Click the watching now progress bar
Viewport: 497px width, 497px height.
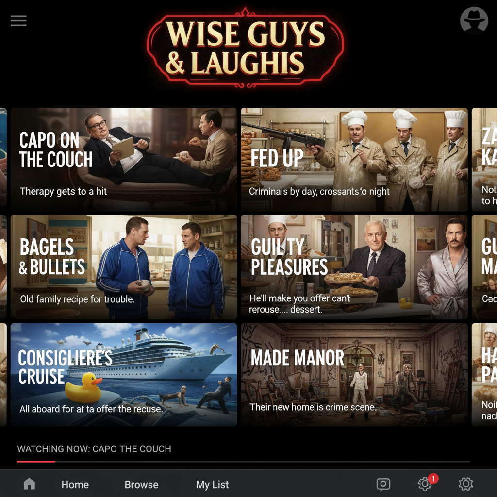coord(243,462)
